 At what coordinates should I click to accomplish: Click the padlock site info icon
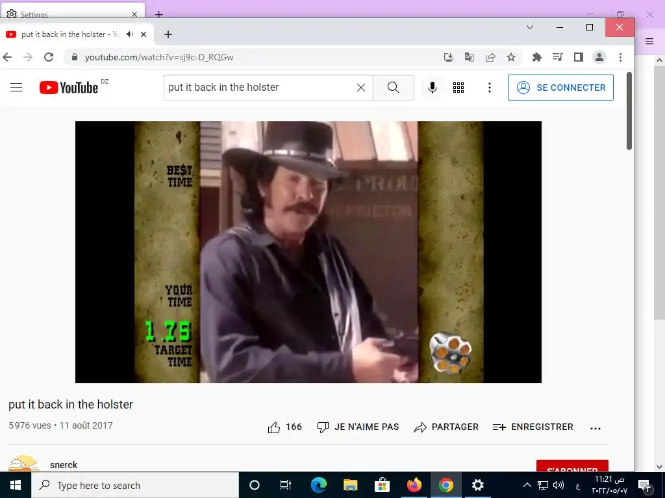pos(75,57)
